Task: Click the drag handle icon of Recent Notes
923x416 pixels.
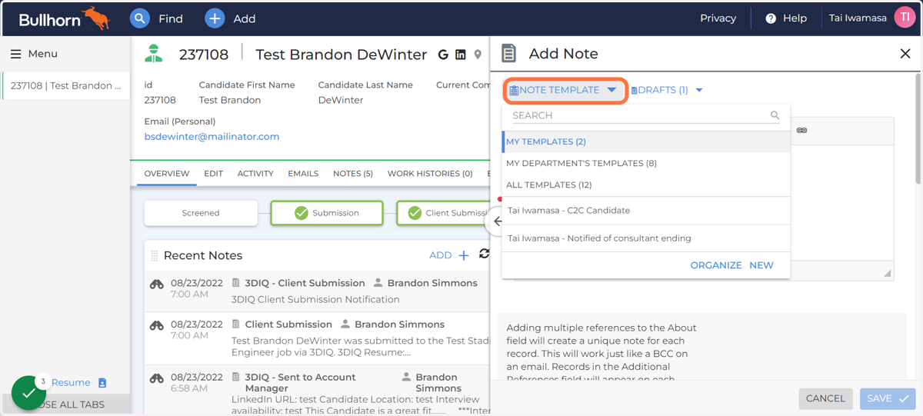Action: (x=154, y=255)
